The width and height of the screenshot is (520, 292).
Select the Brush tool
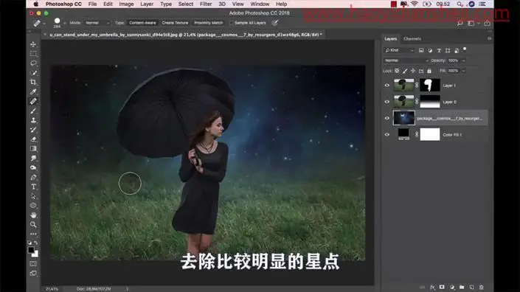pos(33,111)
